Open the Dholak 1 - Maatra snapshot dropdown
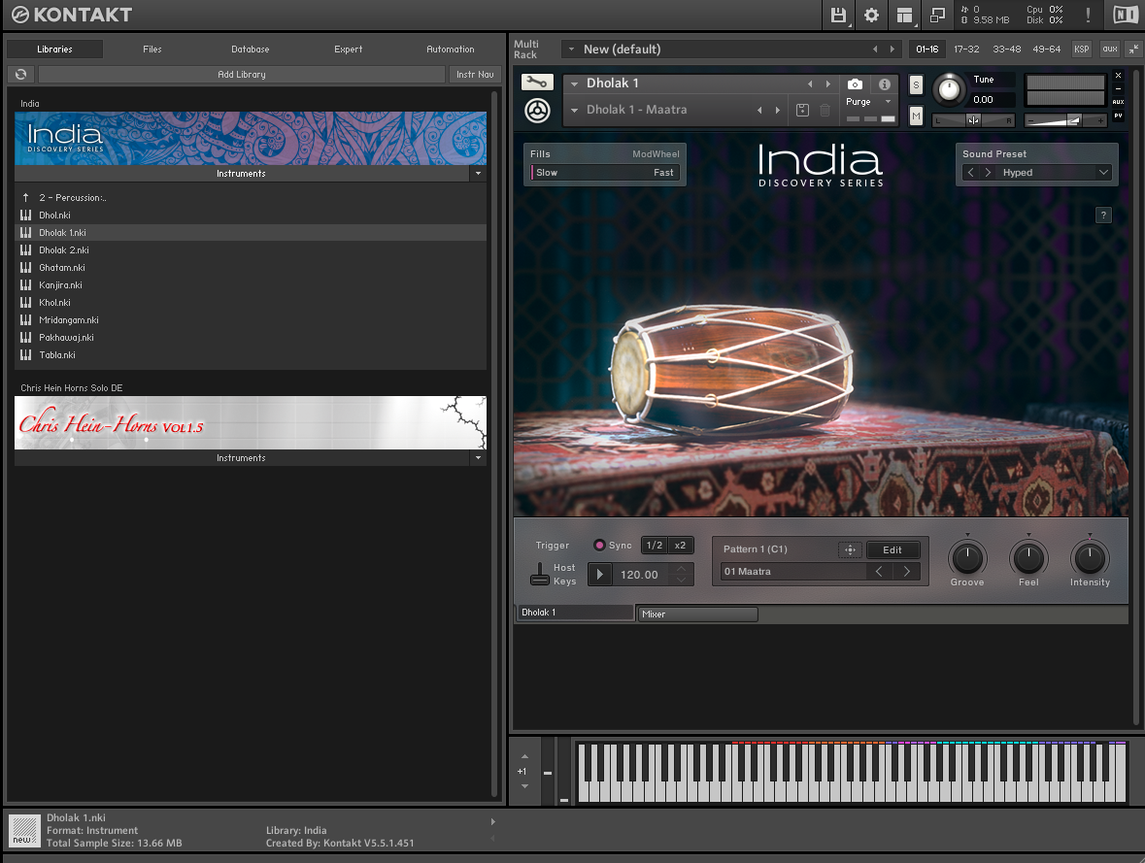Screen dimensions: 1145x863 pyautogui.click(x=575, y=111)
